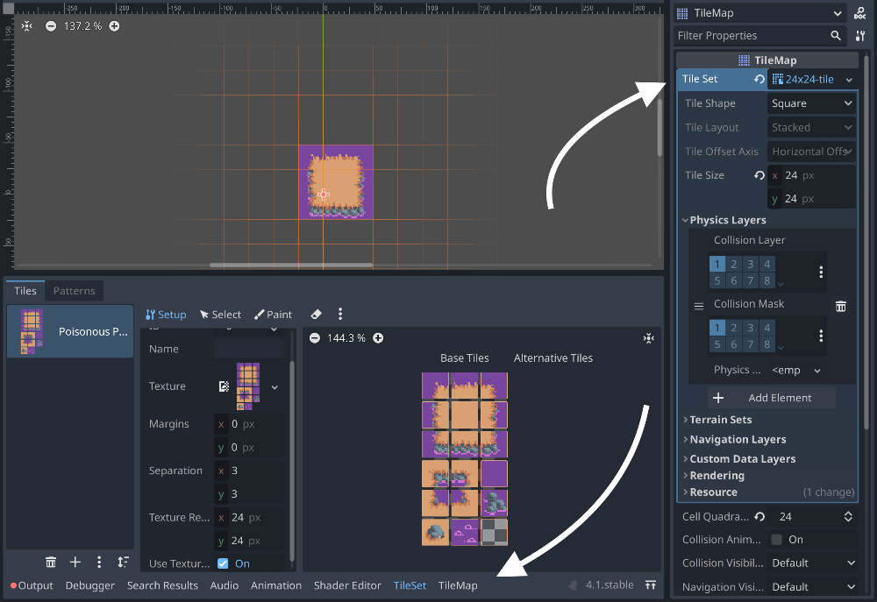This screenshot has width=877, height=602.
Task: Disable the Collision Animatable checkbox
Action: click(777, 540)
